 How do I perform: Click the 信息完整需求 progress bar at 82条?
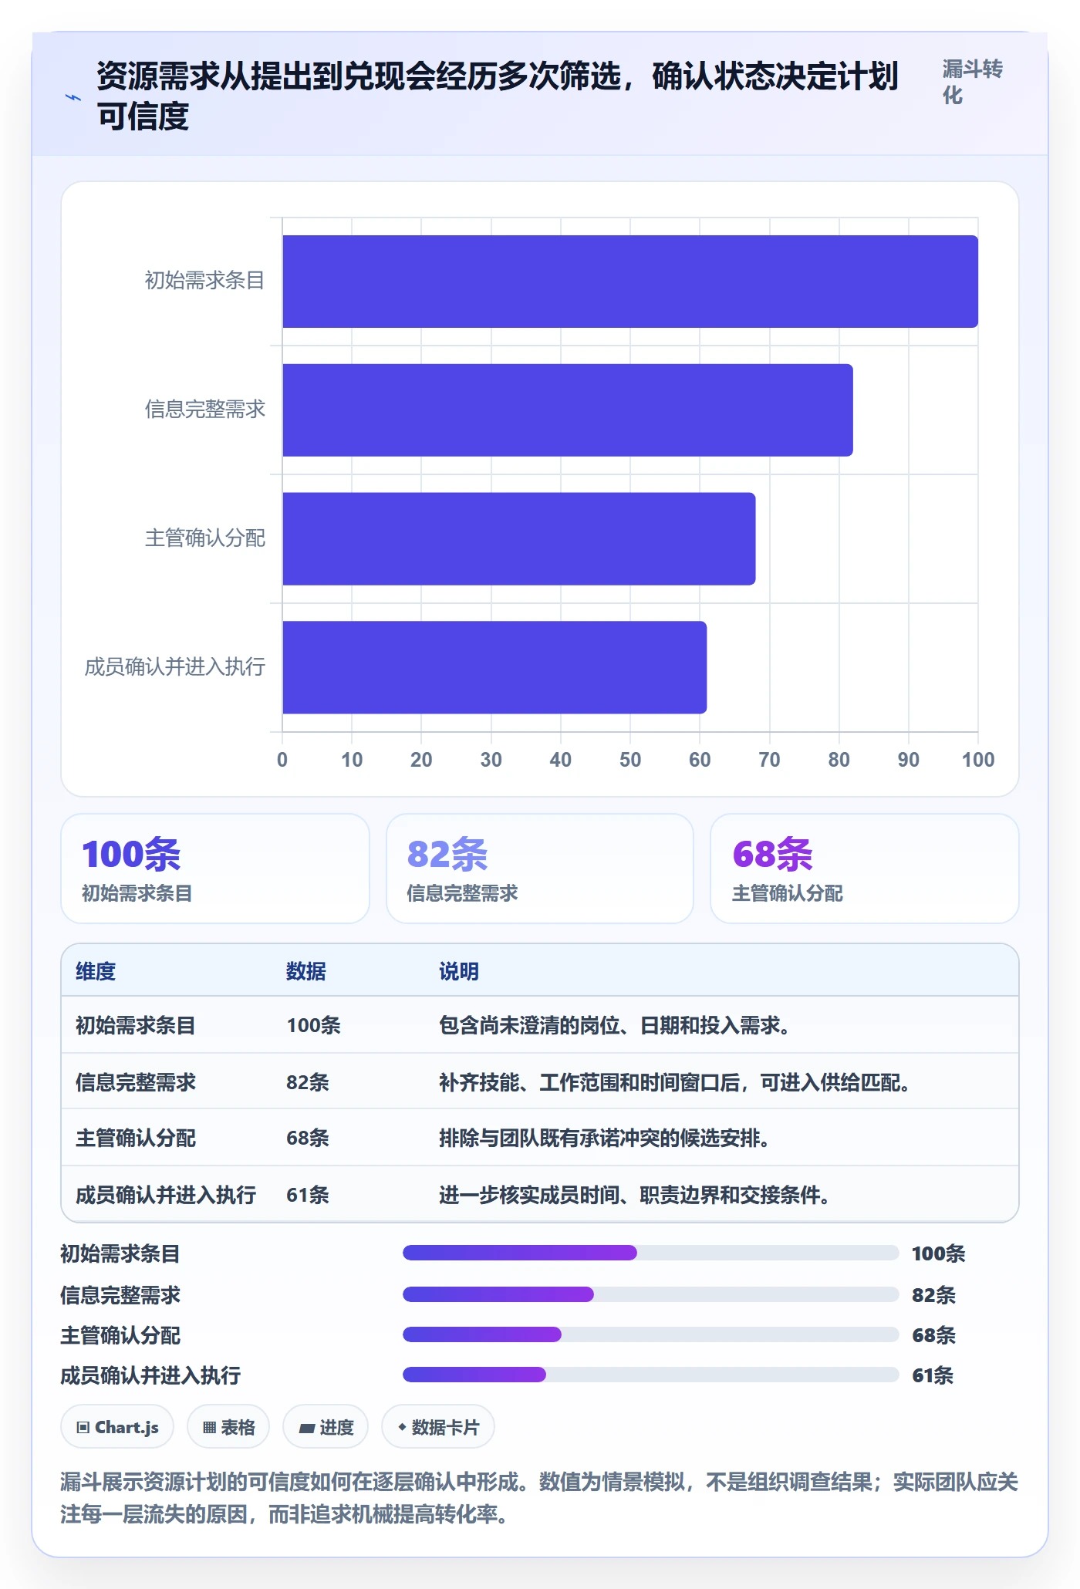point(650,1294)
